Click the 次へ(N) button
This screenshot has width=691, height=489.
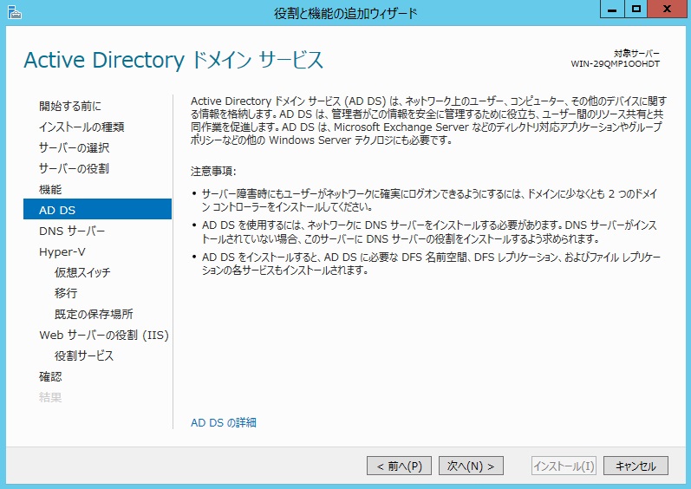point(471,466)
